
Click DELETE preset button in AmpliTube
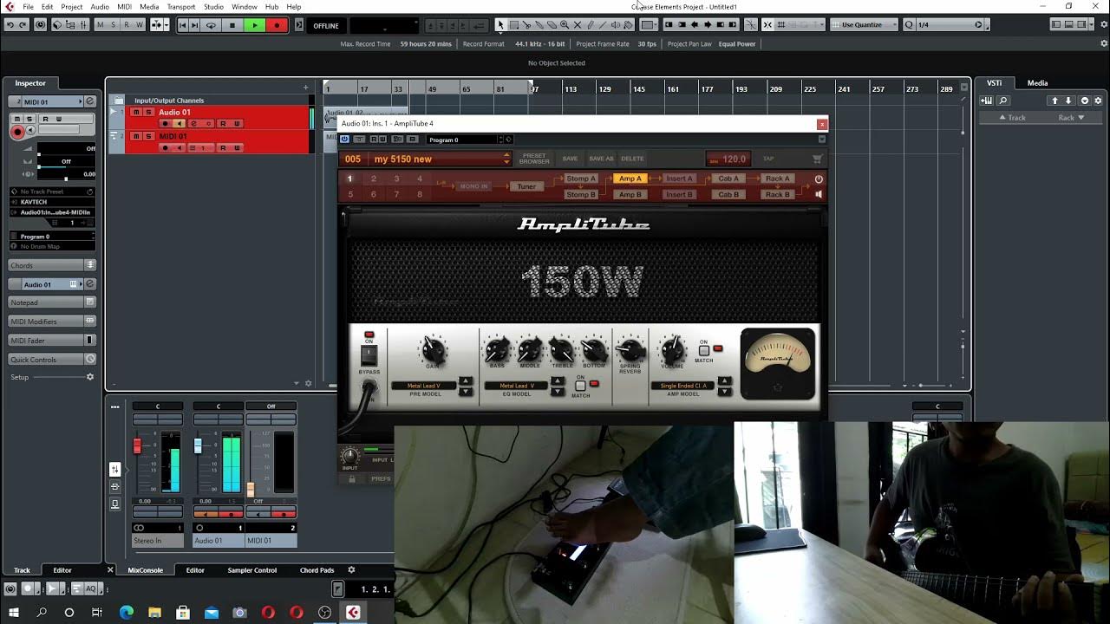click(632, 159)
